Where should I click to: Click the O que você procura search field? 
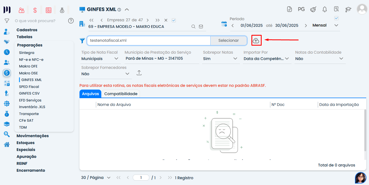40,21
